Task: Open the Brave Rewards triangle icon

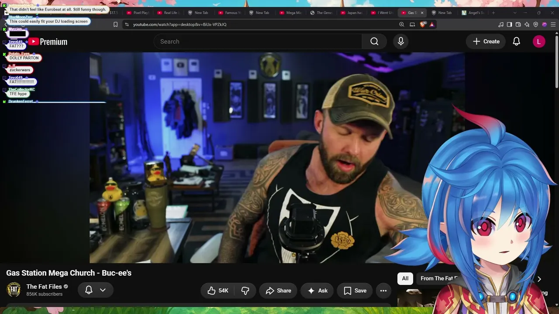Action: [x=432, y=24]
